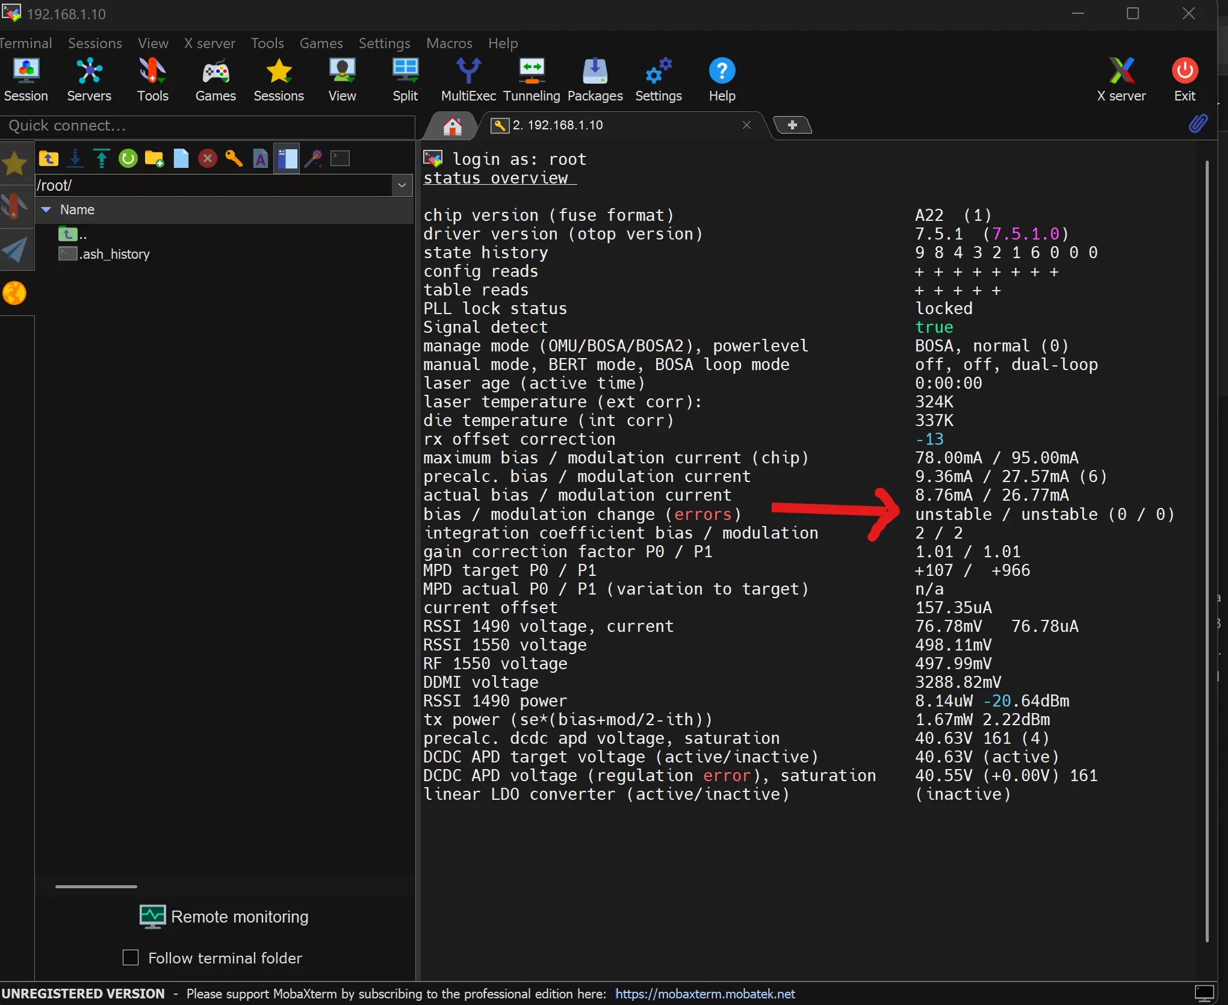
Task: Click the key permissions icon in SFTP toolbar
Action: click(x=234, y=159)
